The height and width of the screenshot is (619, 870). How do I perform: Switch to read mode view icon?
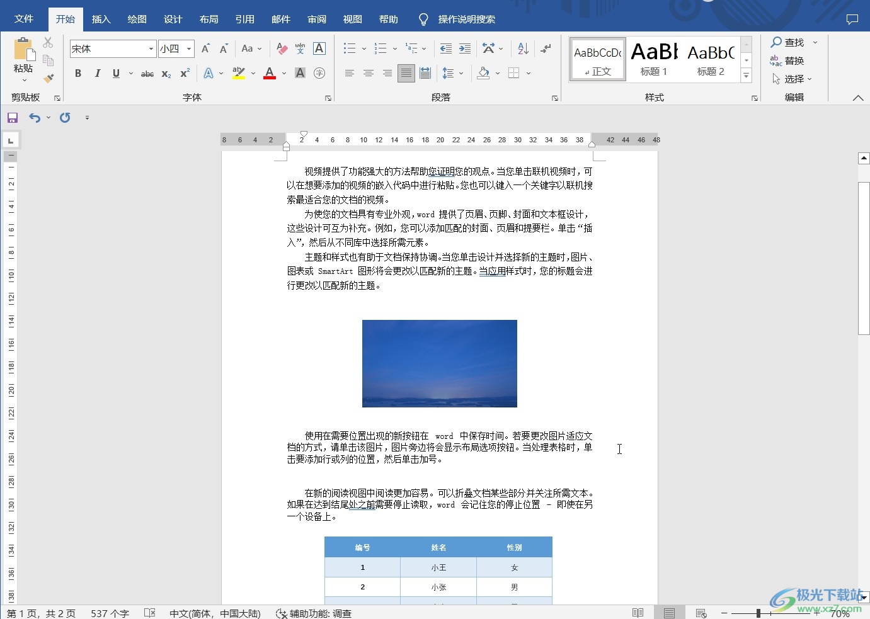coord(638,613)
